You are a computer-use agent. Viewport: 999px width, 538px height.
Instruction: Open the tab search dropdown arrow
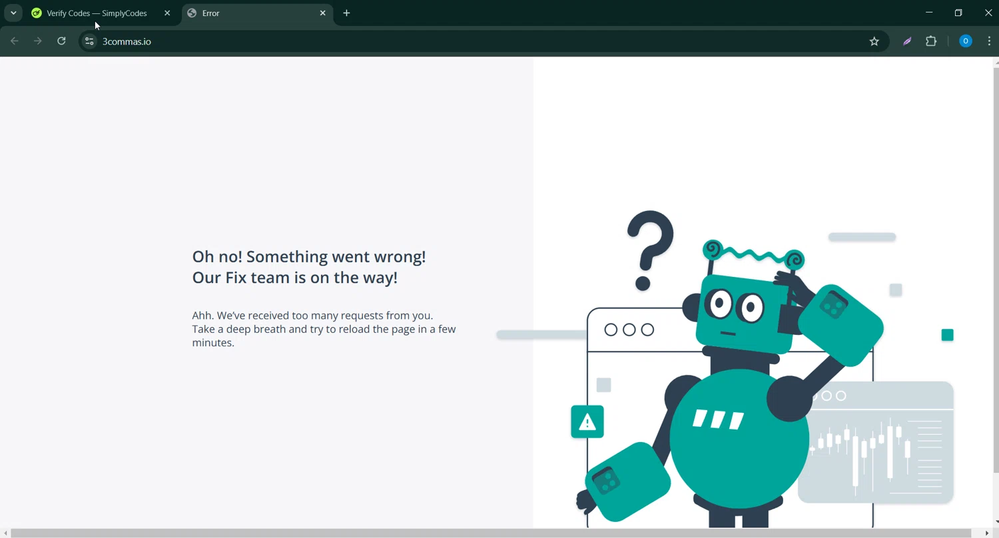(x=13, y=13)
